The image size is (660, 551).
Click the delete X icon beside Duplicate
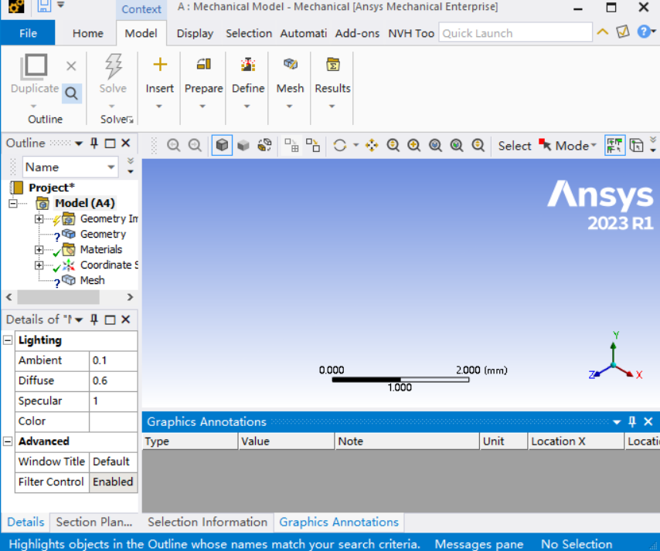click(x=71, y=66)
